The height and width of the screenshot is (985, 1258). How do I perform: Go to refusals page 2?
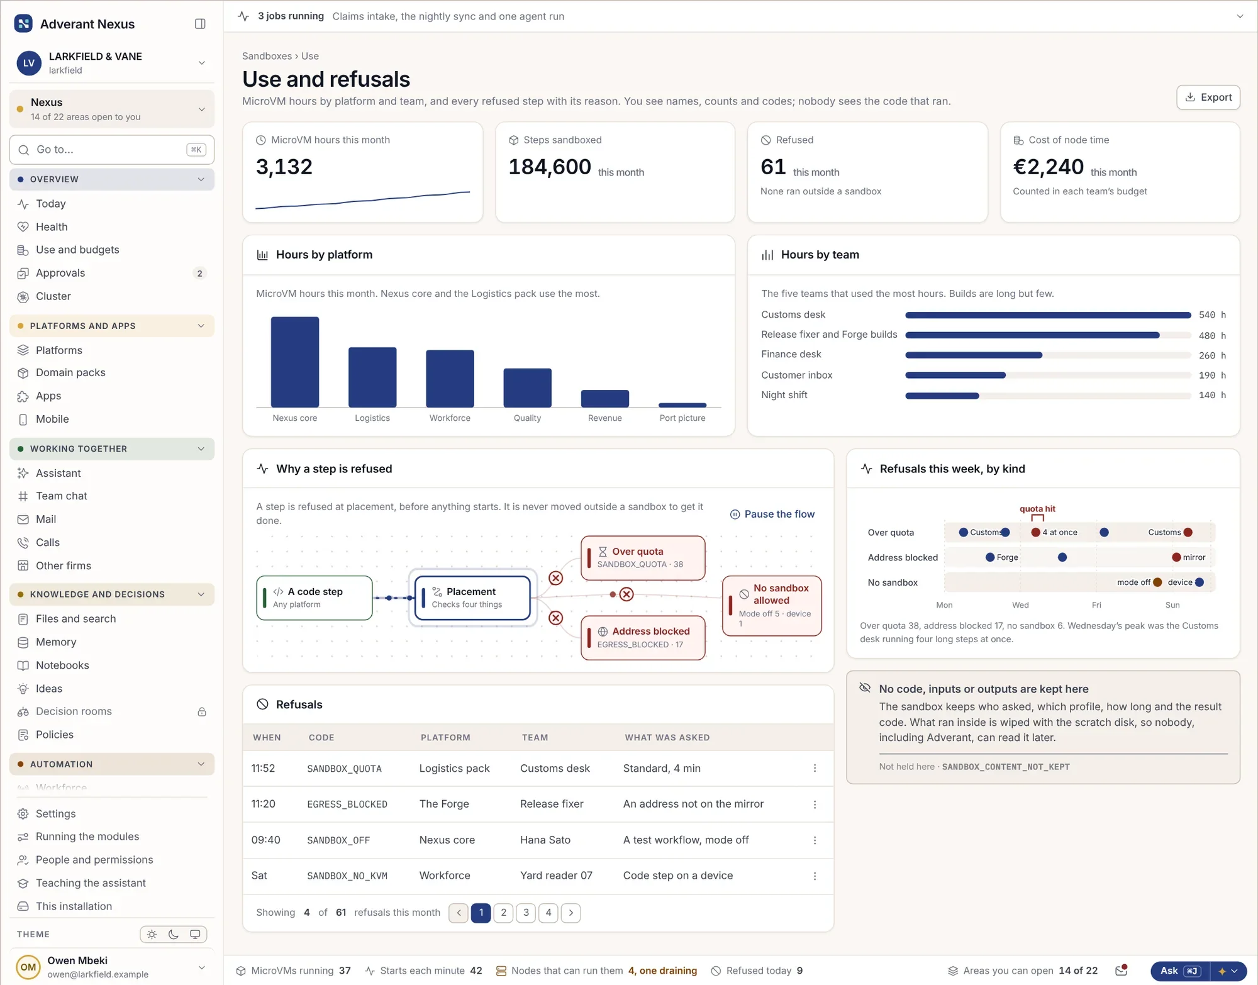tap(503, 913)
